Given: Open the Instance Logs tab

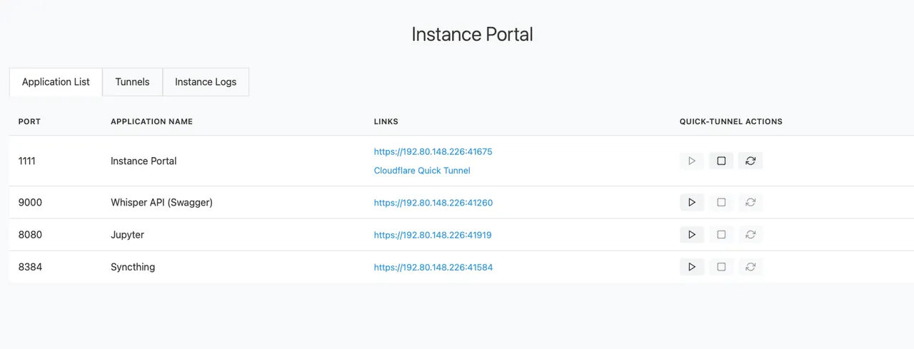Looking at the screenshot, I should tap(206, 82).
